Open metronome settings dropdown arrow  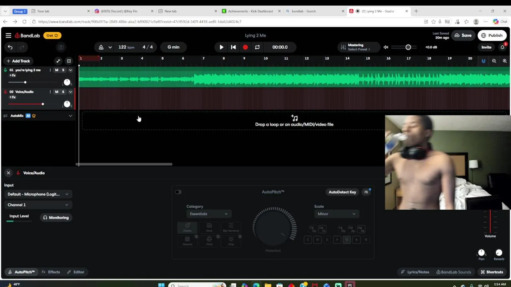coord(110,47)
